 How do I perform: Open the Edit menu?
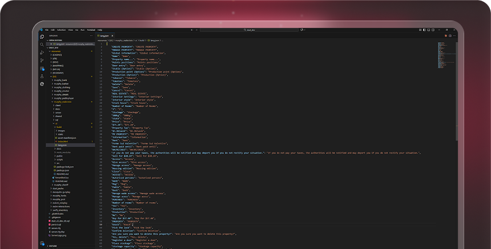[53, 30]
